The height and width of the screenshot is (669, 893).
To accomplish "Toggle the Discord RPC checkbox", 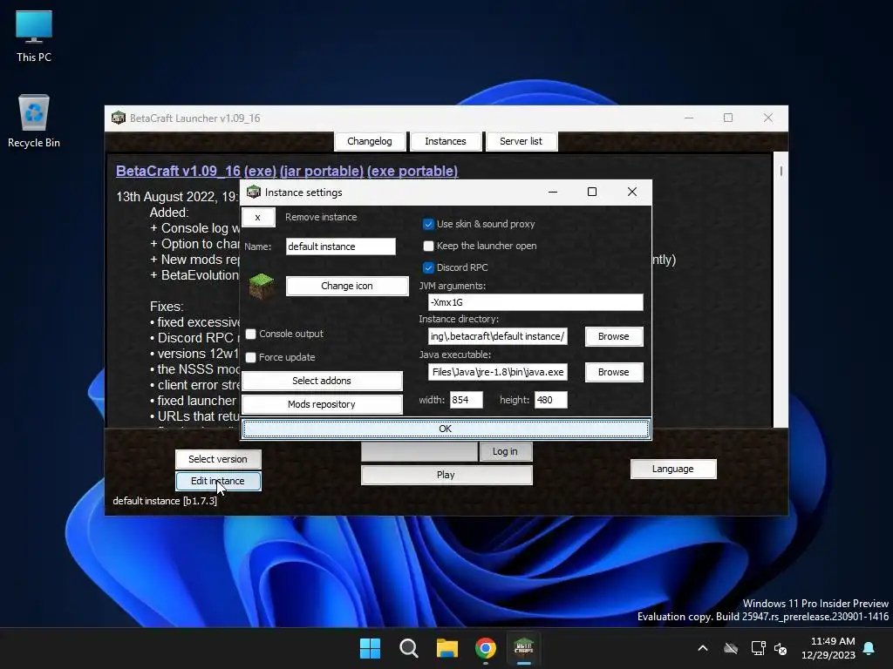I will [428, 267].
